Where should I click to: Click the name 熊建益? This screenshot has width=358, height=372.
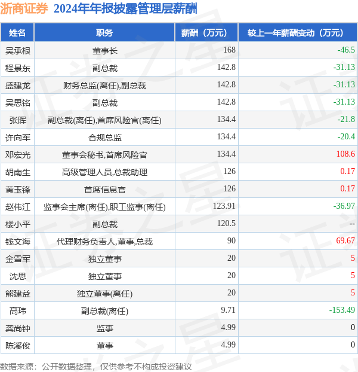pyautogui.click(x=18, y=294)
